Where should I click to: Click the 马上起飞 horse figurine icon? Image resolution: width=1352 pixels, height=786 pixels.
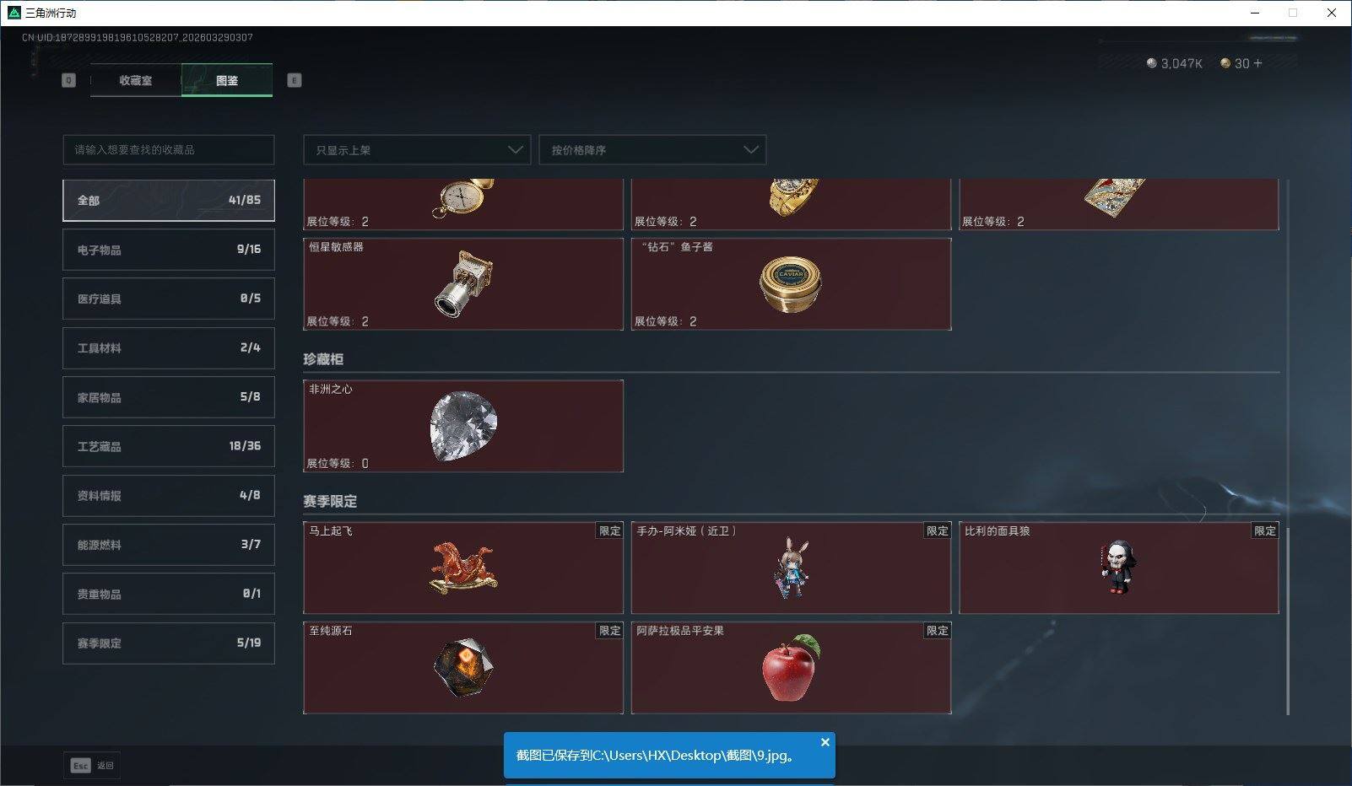[463, 568]
